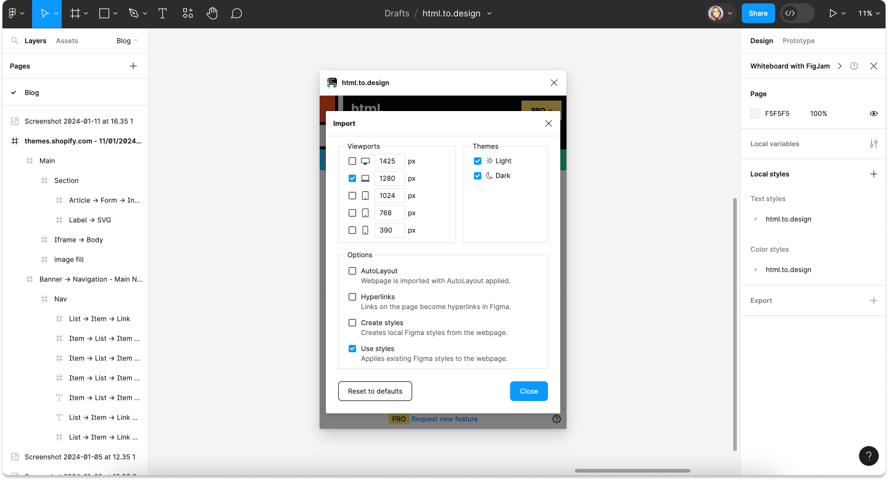Select the Pen tool
The width and height of the screenshot is (888, 480).
tap(133, 13)
